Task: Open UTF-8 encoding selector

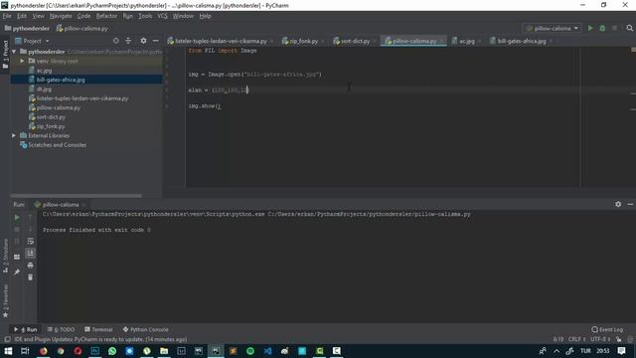Action: tap(600, 339)
